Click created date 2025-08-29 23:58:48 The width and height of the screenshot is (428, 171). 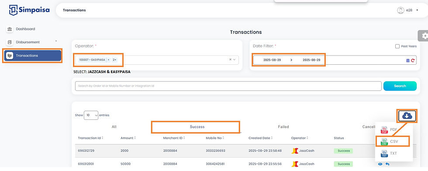point(265,151)
